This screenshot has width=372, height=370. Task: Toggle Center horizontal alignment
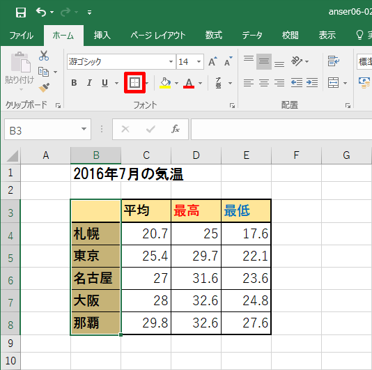(x=264, y=83)
